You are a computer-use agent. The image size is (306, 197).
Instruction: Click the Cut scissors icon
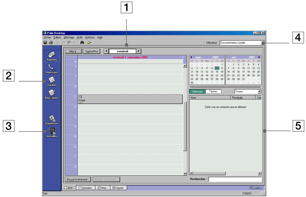pos(58,42)
